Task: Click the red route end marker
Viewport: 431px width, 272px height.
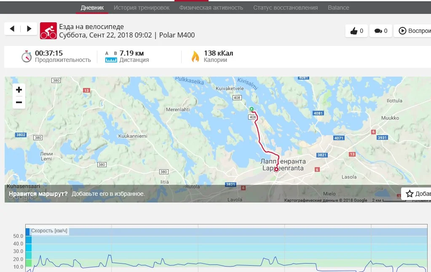Action: point(276,169)
